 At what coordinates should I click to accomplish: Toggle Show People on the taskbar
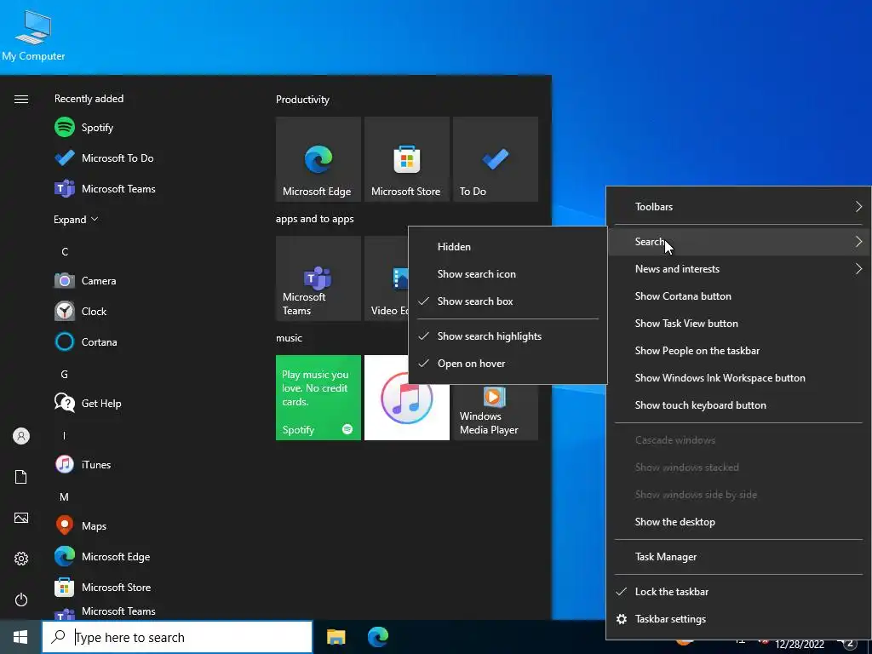(739, 350)
